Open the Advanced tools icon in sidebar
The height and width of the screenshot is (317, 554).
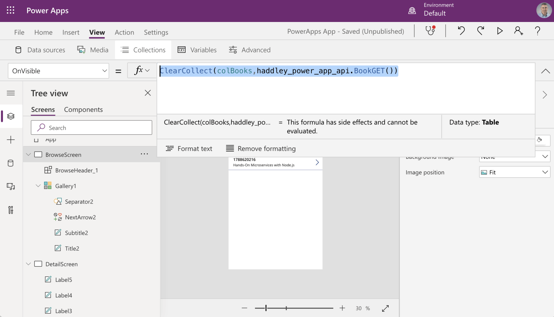pyautogui.click(x=11, y=210)
